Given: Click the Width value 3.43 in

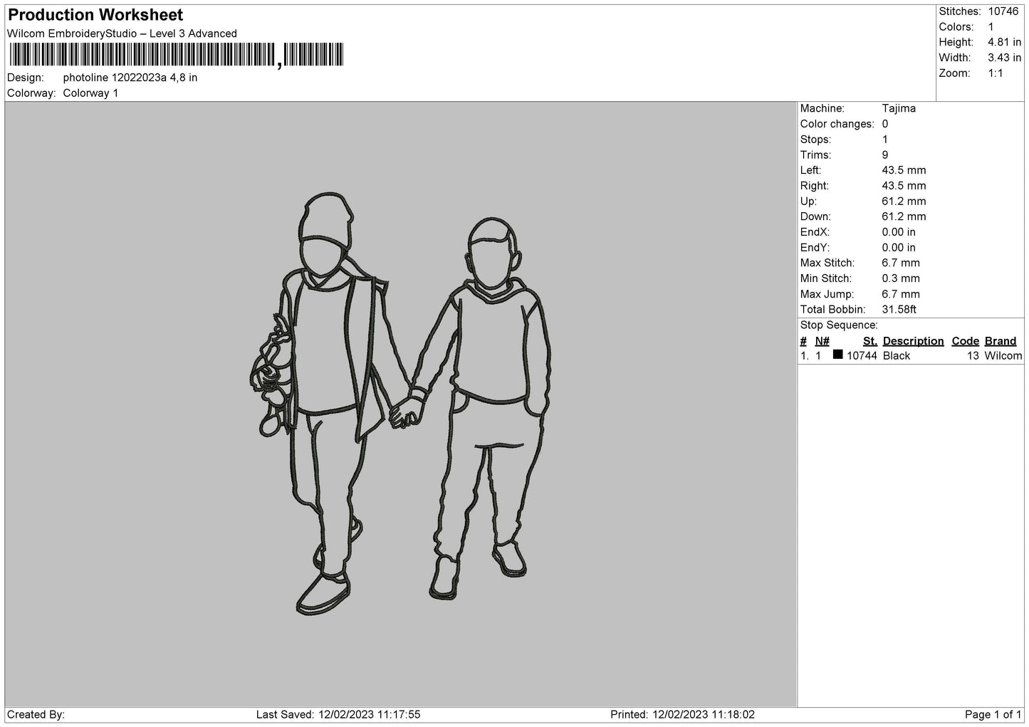Looking at the screenshot, I should click(1004, 58).
